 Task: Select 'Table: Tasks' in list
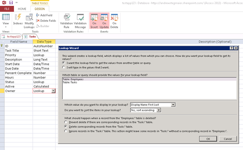(x=150, y=82)
